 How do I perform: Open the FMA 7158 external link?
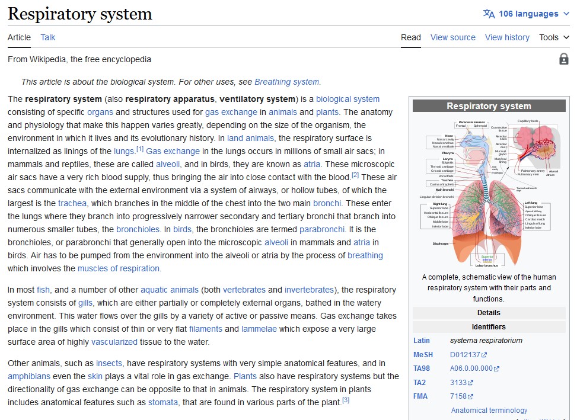461,396
